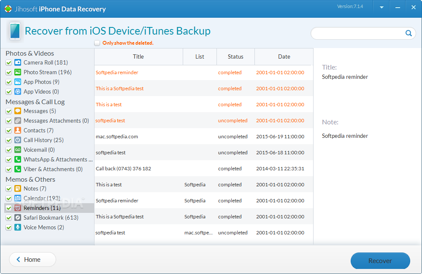Select Voice Memos (2) category
This screenshot has width=422, height=274.
pyautogui.click(x=43, y=227)
